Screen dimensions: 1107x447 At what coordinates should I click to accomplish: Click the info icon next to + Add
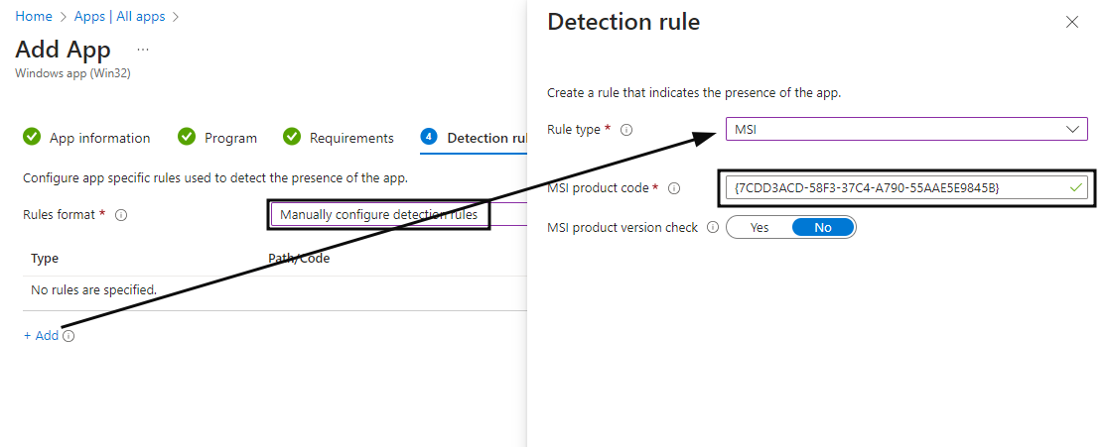[68, 336]
